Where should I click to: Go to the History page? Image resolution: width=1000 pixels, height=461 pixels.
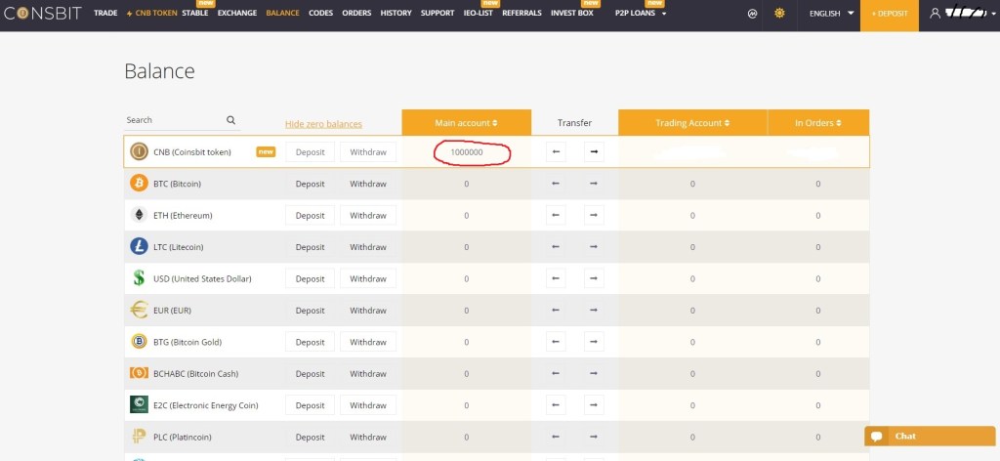[396, 14]
